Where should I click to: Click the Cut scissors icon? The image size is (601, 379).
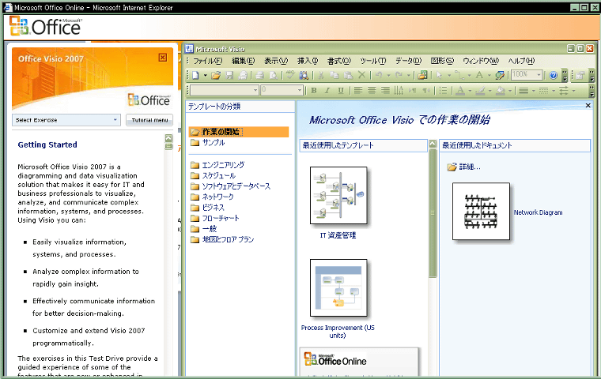(x=321, y=75)
